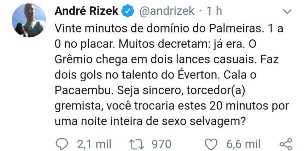Click the reply speech bubble icon

coord(64,144)
